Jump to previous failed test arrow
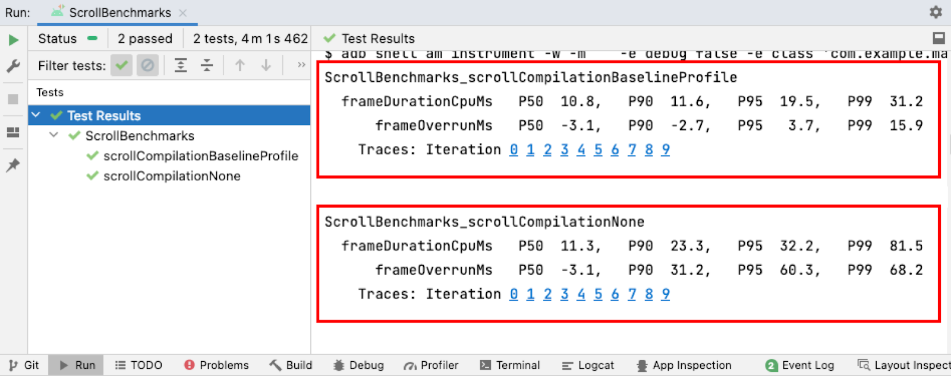 240,65
